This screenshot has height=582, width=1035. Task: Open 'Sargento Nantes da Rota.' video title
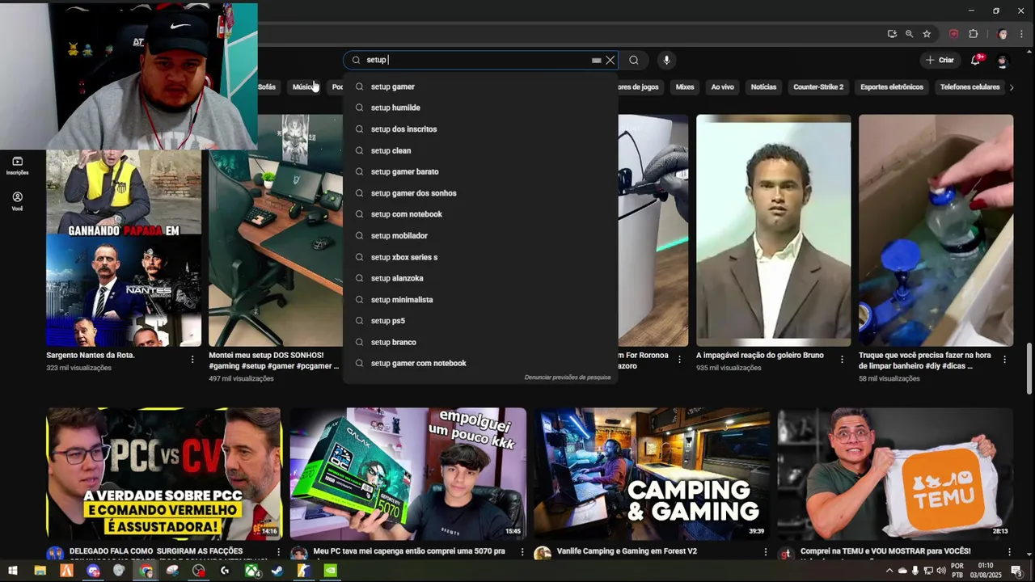point(91,356)
